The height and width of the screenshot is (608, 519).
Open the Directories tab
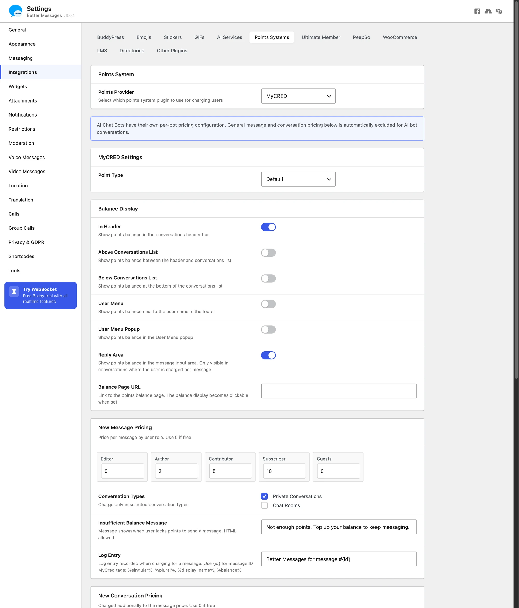(x=132, y=50)
